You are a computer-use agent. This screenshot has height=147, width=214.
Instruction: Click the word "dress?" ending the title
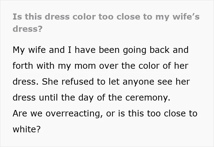click(28, 29)
